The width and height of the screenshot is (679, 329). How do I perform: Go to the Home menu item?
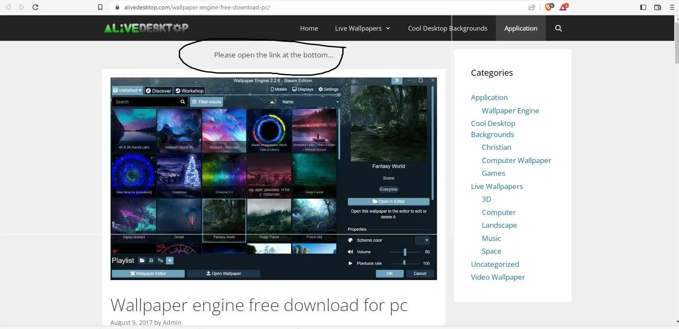tap(309, 28)
